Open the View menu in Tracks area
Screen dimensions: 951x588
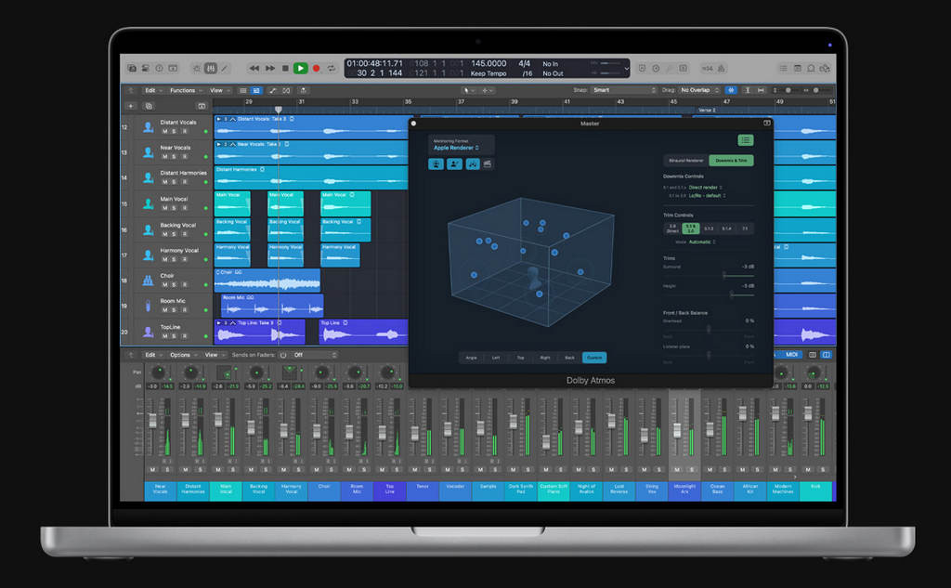(219, 90)
